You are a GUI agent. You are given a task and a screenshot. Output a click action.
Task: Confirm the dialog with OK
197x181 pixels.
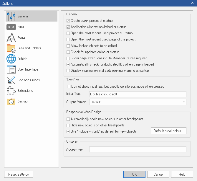click(x=134, y=175)
